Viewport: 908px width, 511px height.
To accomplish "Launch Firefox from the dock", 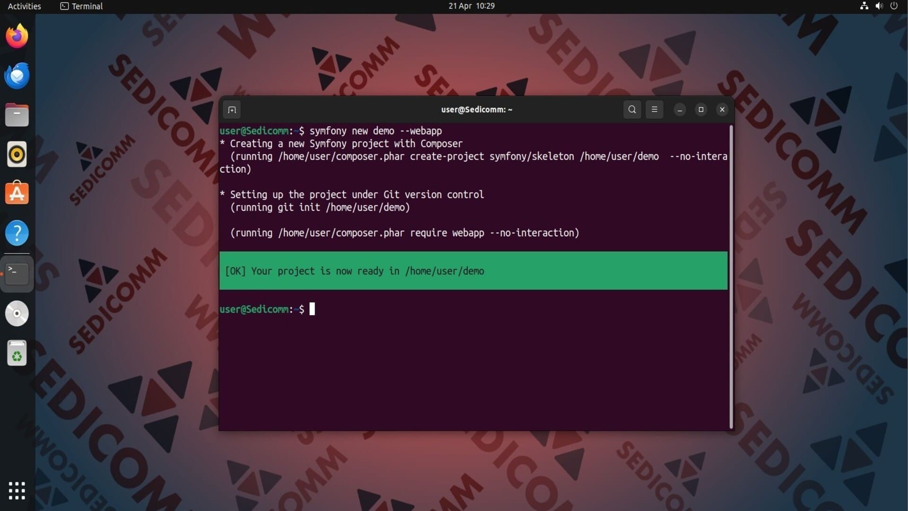I will pos(17,36).
